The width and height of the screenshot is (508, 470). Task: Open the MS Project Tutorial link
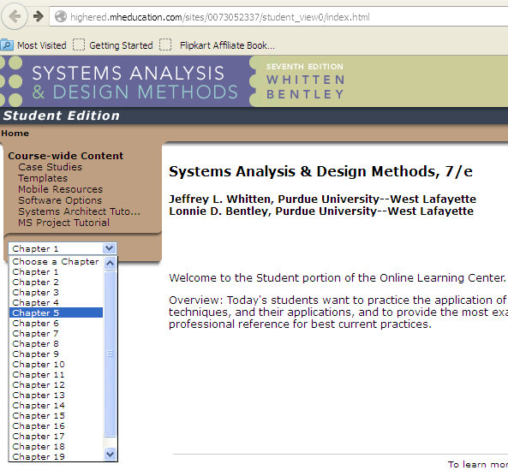pyautogui.click(x=64, y=223)
